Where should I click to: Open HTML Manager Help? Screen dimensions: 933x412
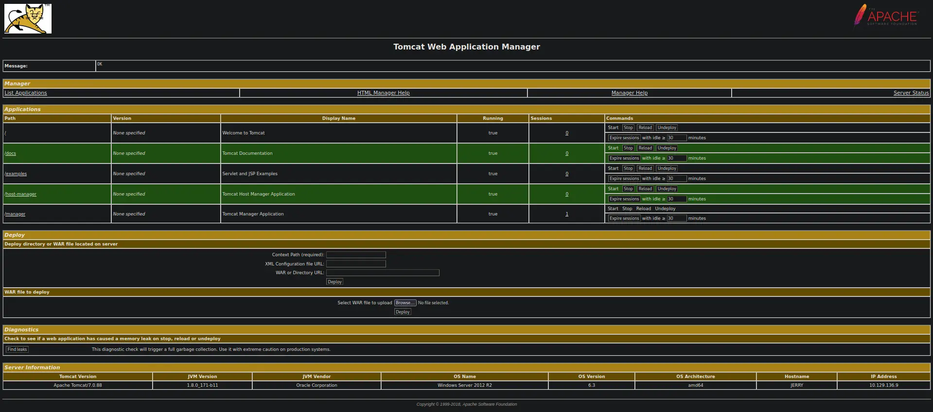383,93
